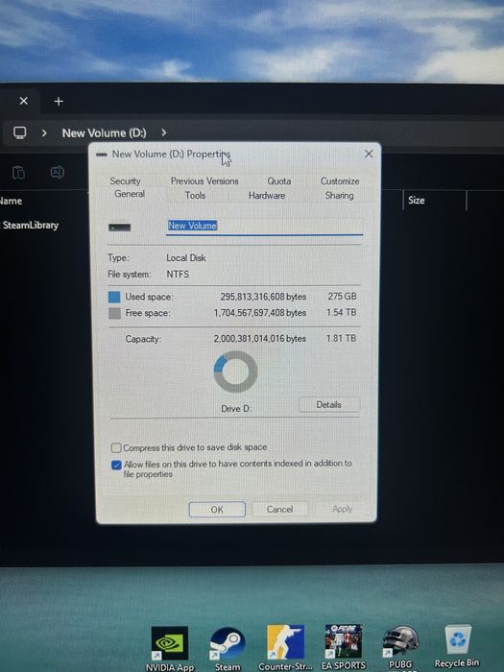This screenshot has width=504, height=672.
Task: Click the drive icon in Properties title bar
Action: tap(102, 155)
